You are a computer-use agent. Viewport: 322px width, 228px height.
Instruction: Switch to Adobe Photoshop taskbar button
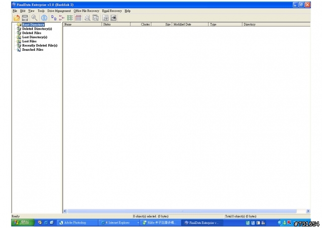pyautogui.click(x=77, y=222)
